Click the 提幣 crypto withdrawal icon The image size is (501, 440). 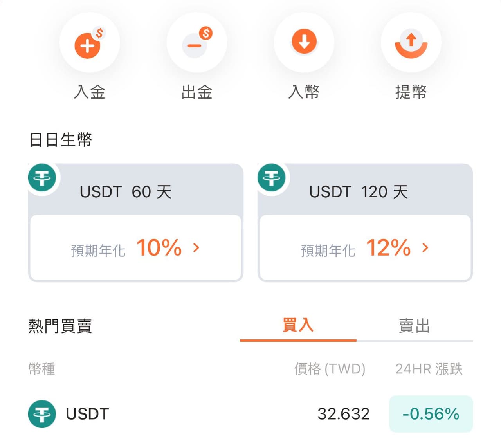[x=411, y=42]
